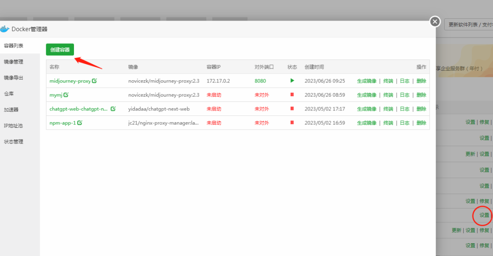The image size is (493, 256).
Task: Edit the mymj container name icon
Action: [x=66, y=94]
